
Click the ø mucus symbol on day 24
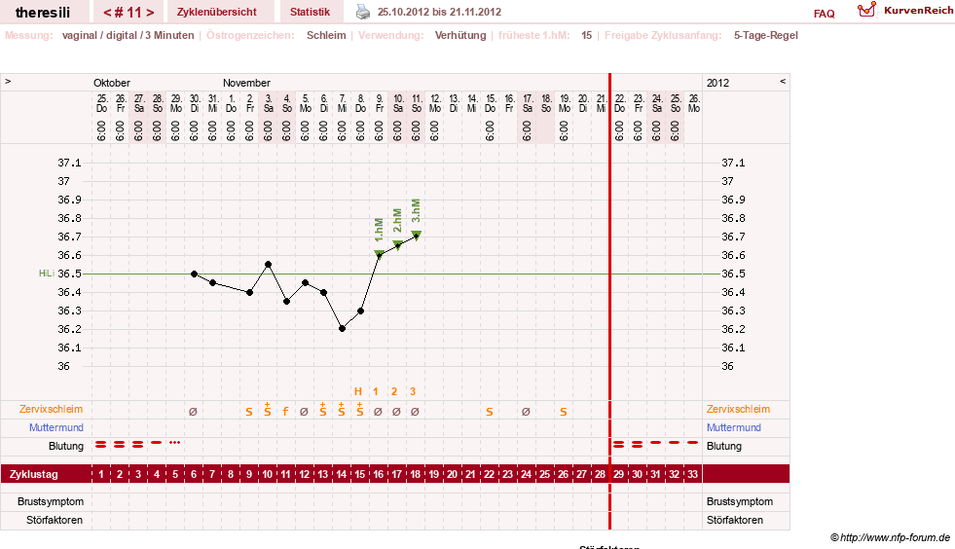click(x=527, y=412)
